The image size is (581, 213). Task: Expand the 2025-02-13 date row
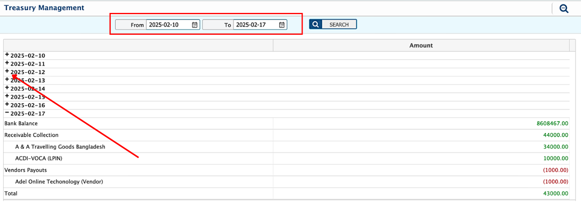coord(7,80)
